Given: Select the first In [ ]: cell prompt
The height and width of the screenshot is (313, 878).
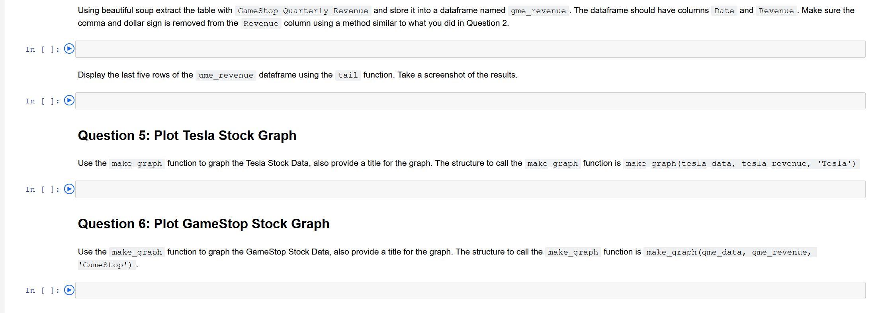Looking at the screenshot, I should pyautogui.click(x=43, y=49).
